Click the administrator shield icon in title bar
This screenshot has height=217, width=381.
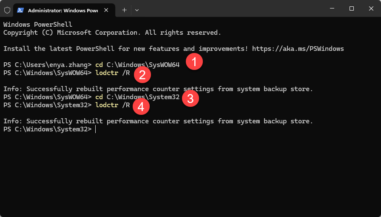(x=7, y=10)
